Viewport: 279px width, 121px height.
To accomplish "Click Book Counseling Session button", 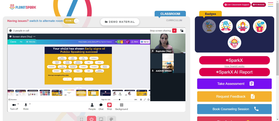I will pos(234,109).
